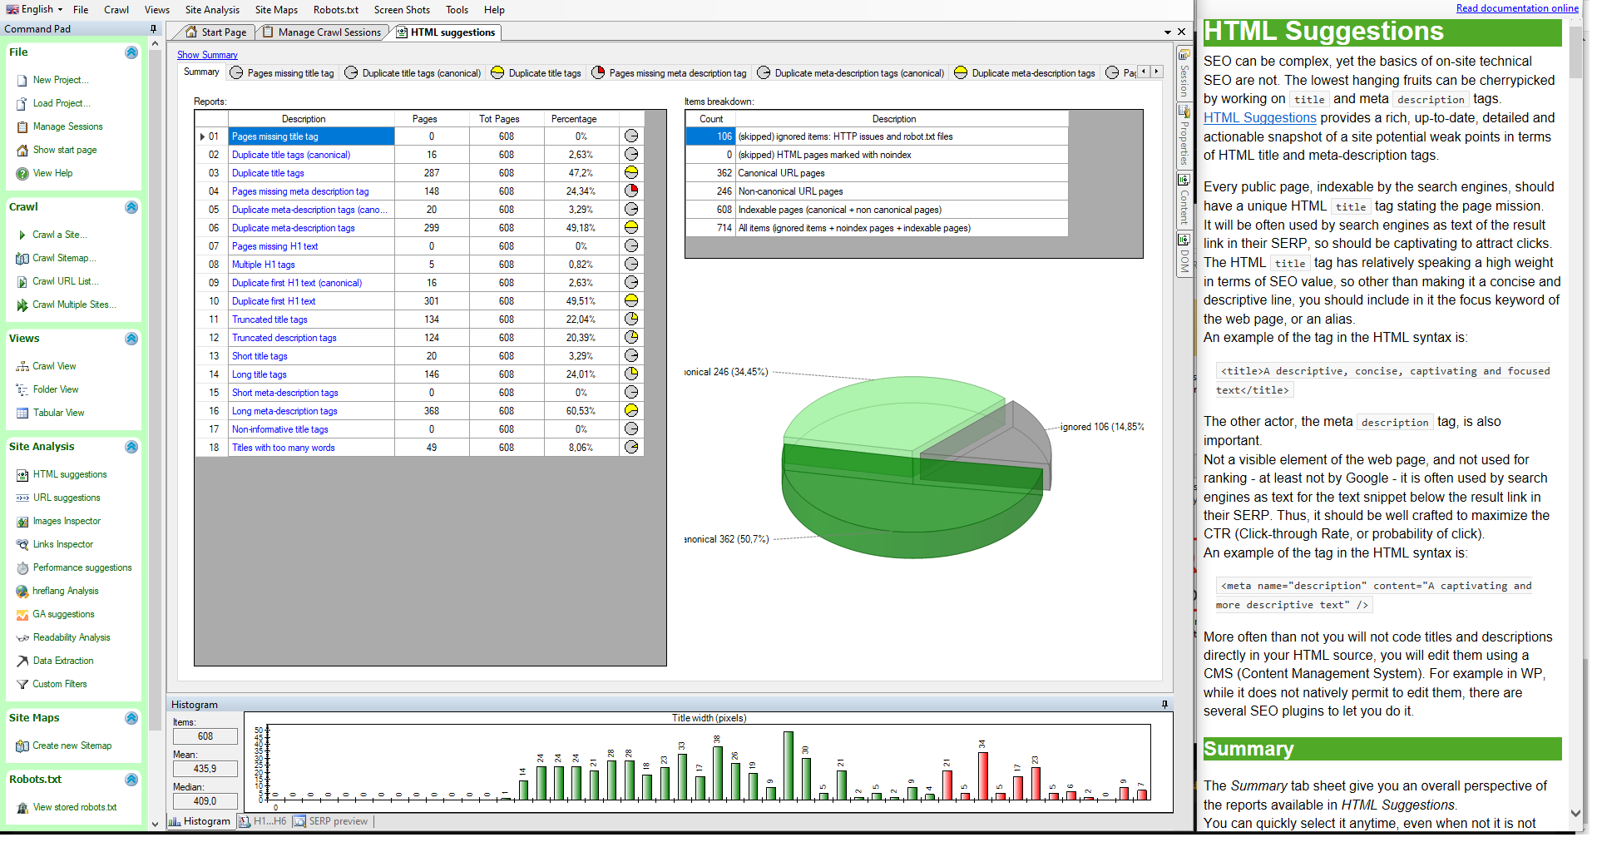Switch to the Manage Crawl Sessions tab
This screenshot has width=1597, height=862.
tap(322, 32)
